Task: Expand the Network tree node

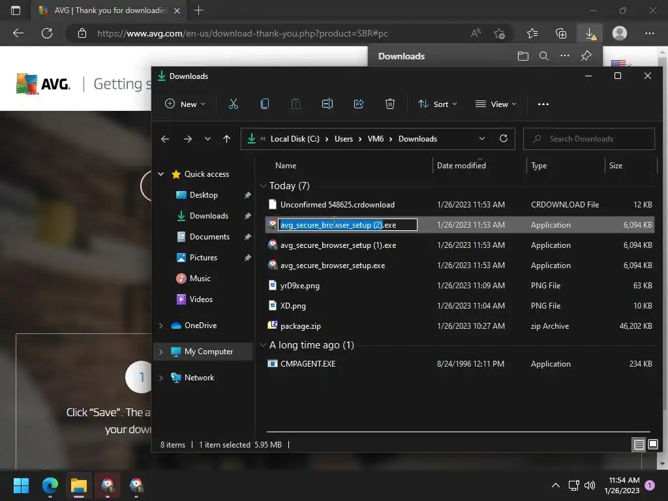Action: tap(161, 378)
